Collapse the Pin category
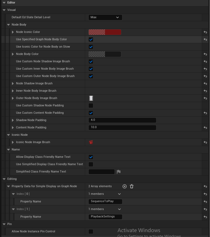 (x=4, y=224)
